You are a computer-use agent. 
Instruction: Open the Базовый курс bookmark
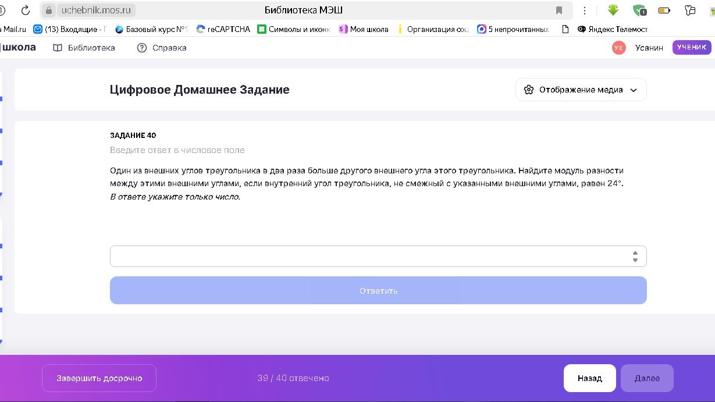[x=151, y=29]
